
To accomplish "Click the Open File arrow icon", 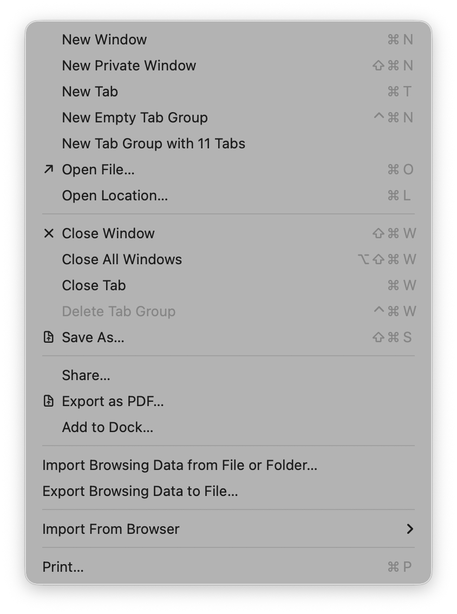I will point(49,169).
